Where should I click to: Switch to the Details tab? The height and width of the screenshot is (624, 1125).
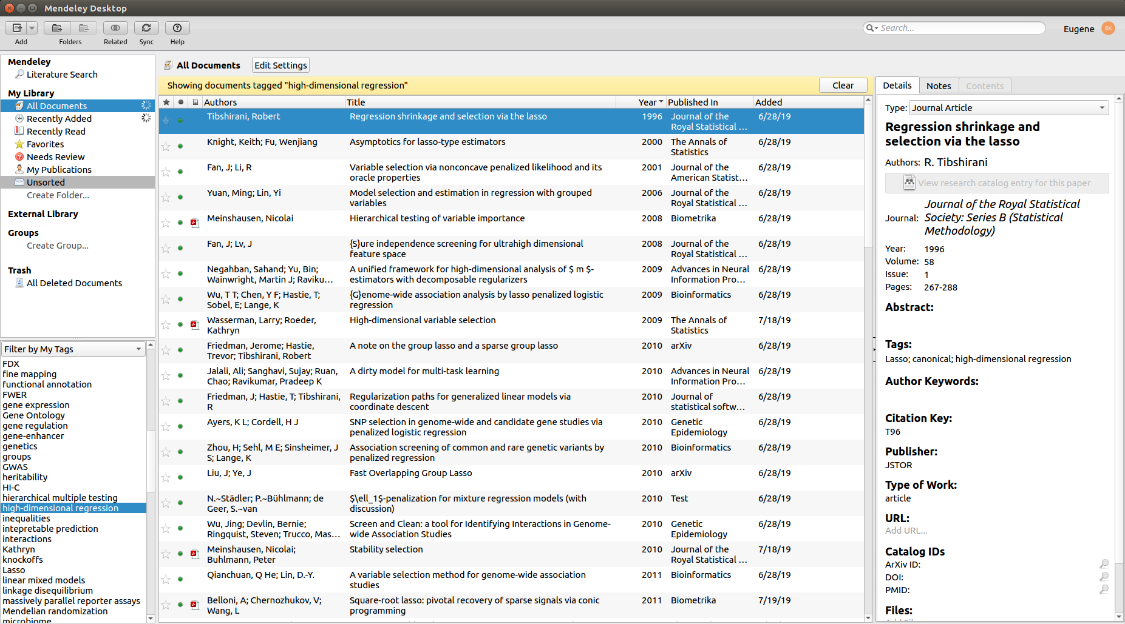click(x=897, y=86)
